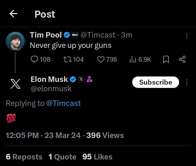
Task: Like Tim Pool's post
Action: click(101, 59)
